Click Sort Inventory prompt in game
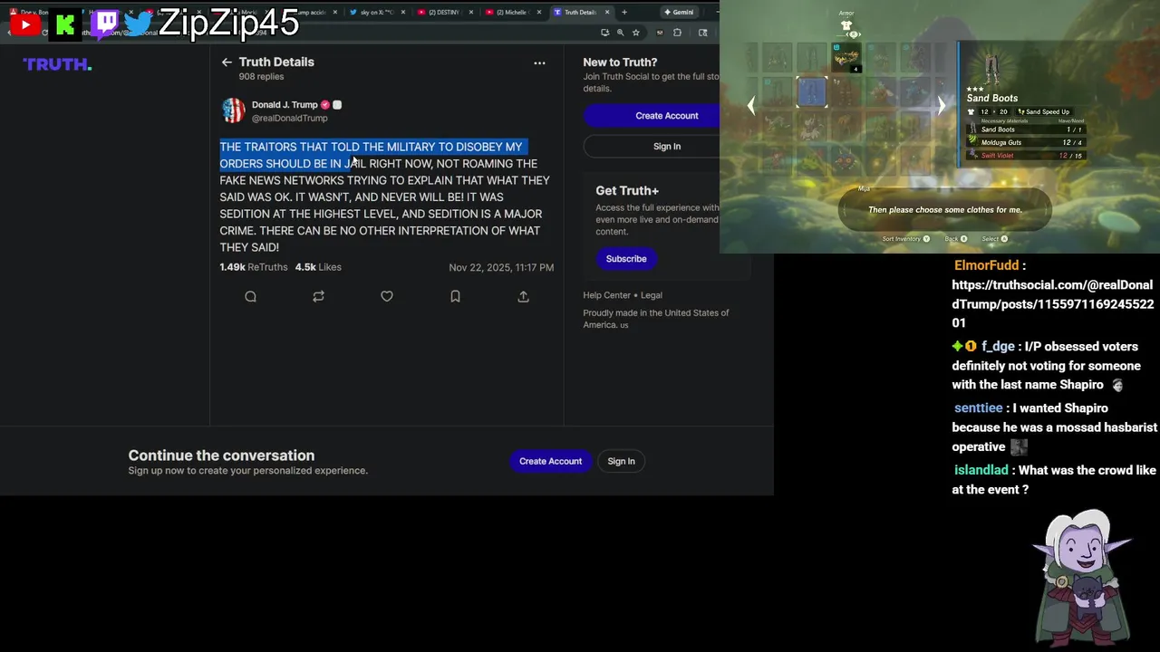Screen dimensions: 1160x652 pyautogui.click(x=906, y=239)
